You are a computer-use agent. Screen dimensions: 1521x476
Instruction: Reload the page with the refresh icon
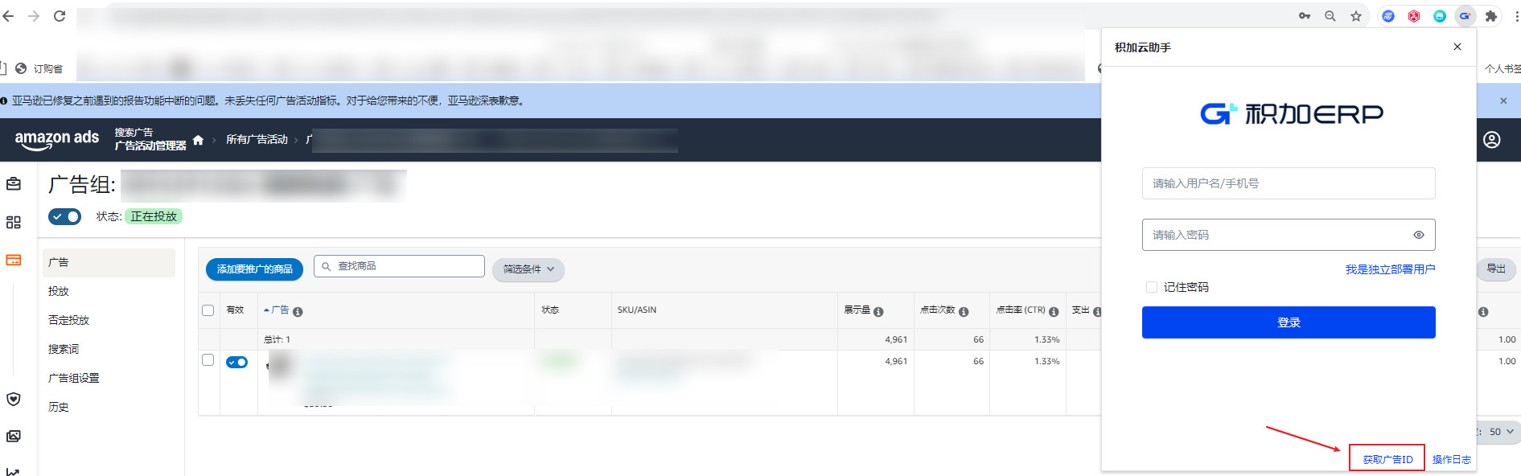point(60,16)
